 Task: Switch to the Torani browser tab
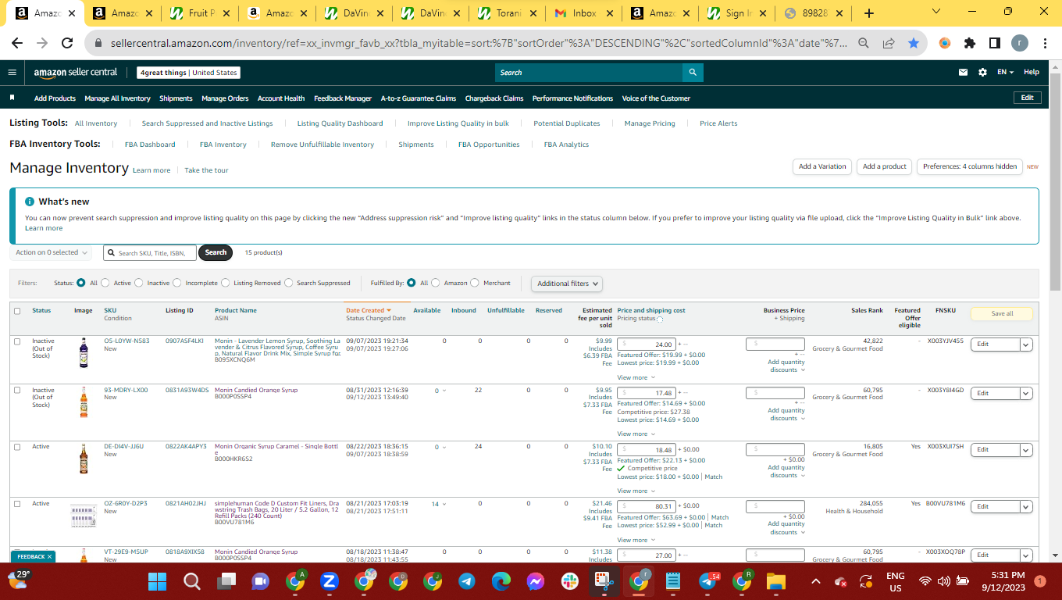[x=507, y=13]
